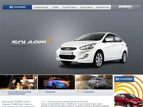Image resolution: width=143 pixels, height=107 pixels.
Task: Click the Источник движения slogan text
Action: pos(19,46)
